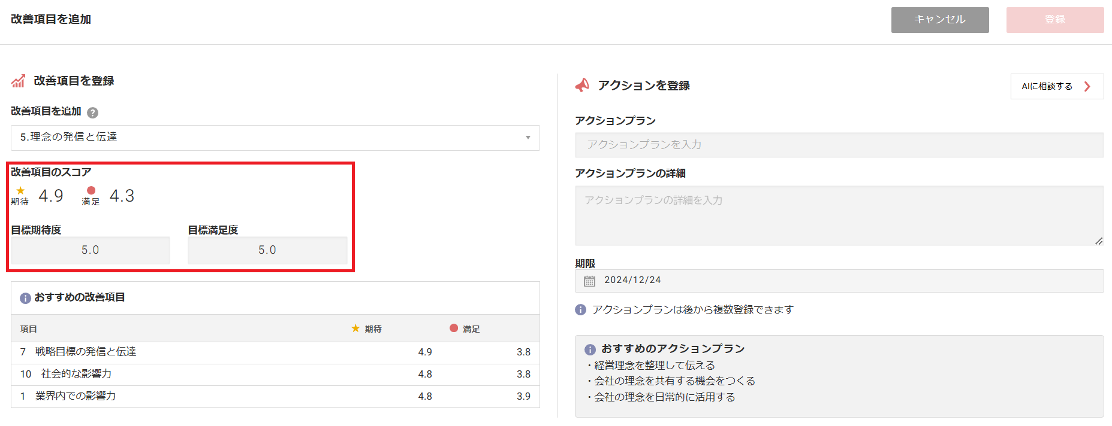Image resolution: width=1112 pixels, height=426 pixels.
Task: Click the アクションプランを入力 field
Action: click(839, 145)
